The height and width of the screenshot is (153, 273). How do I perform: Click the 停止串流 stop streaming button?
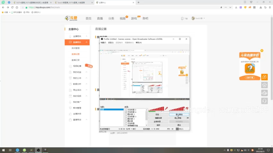click(x=179, y=115)
